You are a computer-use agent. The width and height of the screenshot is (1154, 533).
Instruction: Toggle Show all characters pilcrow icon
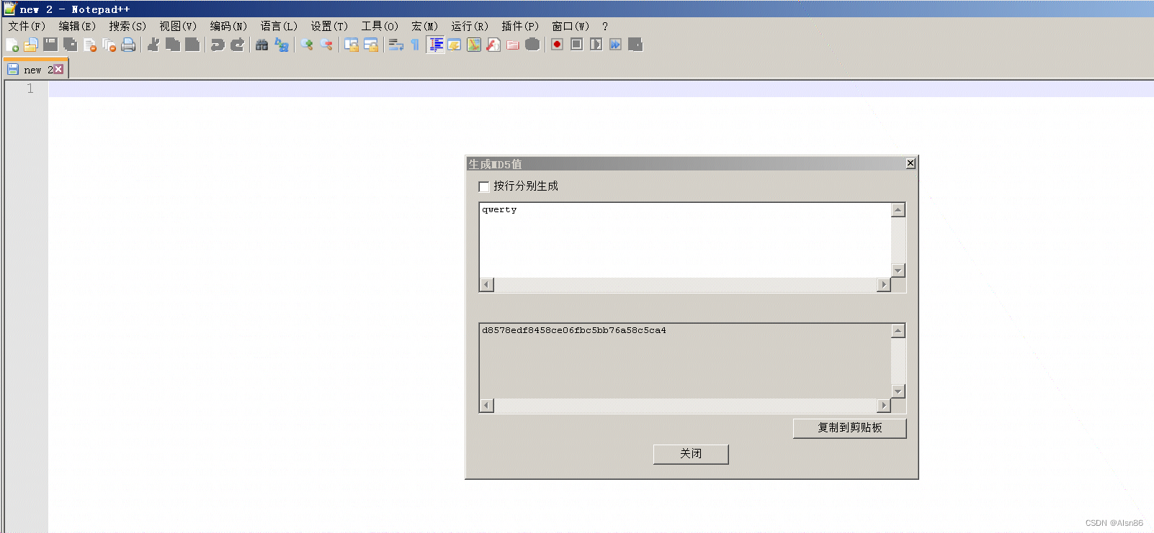[415, 45]
